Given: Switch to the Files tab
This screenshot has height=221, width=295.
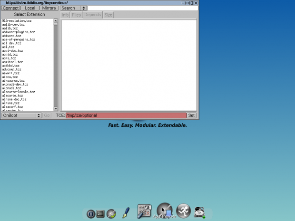Looking at the screenshot, I should (77, 15).
